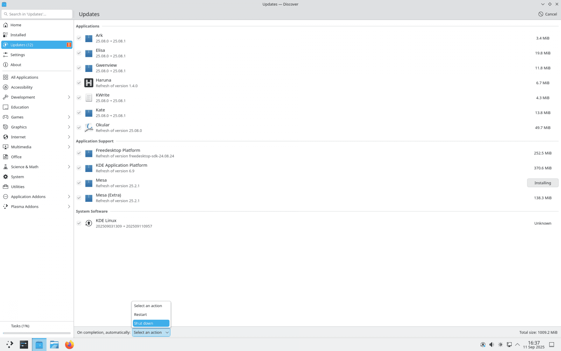This screenshot has height=351, width=561.
Task: Click the Kate package icon
Action: click(89, 113)
